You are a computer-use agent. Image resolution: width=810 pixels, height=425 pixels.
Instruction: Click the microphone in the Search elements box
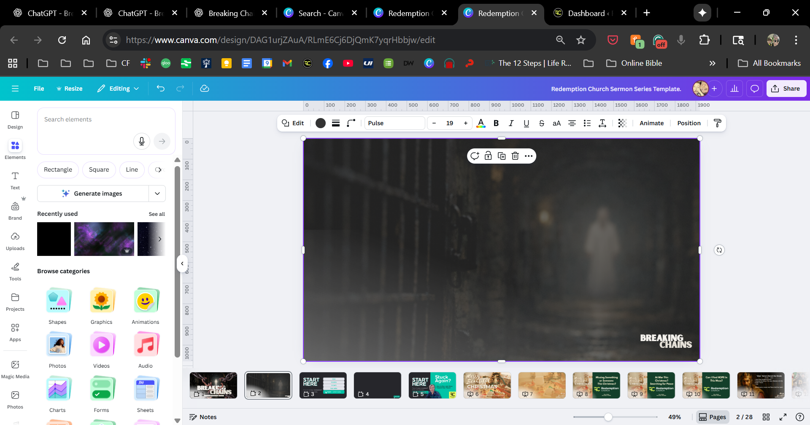coord(142,141)
